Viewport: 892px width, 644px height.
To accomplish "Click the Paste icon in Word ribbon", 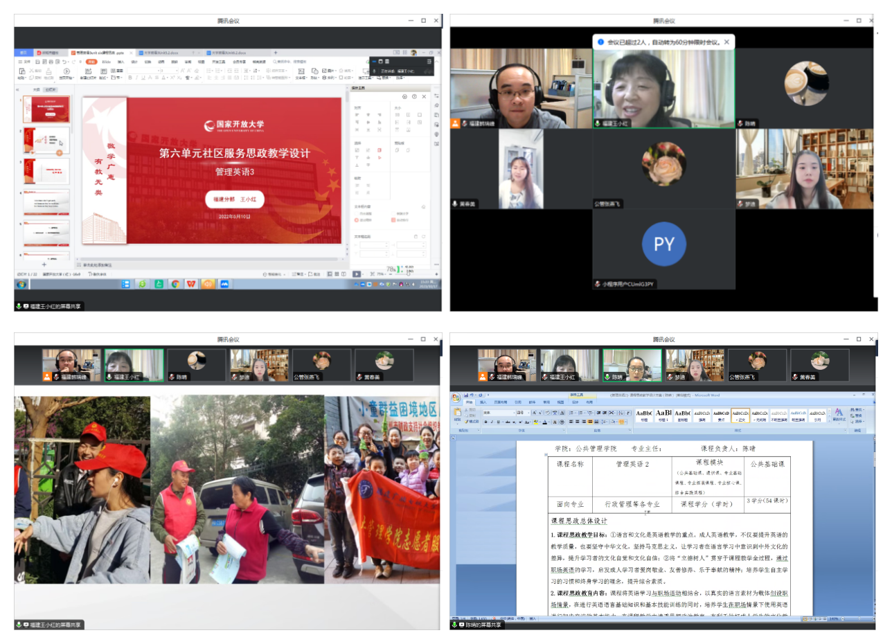I will (x=458, y=414).
